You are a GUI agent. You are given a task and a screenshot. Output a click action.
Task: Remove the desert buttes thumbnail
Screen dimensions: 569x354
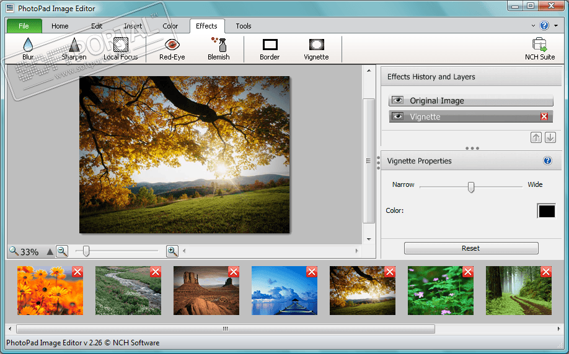coord(234,272)
